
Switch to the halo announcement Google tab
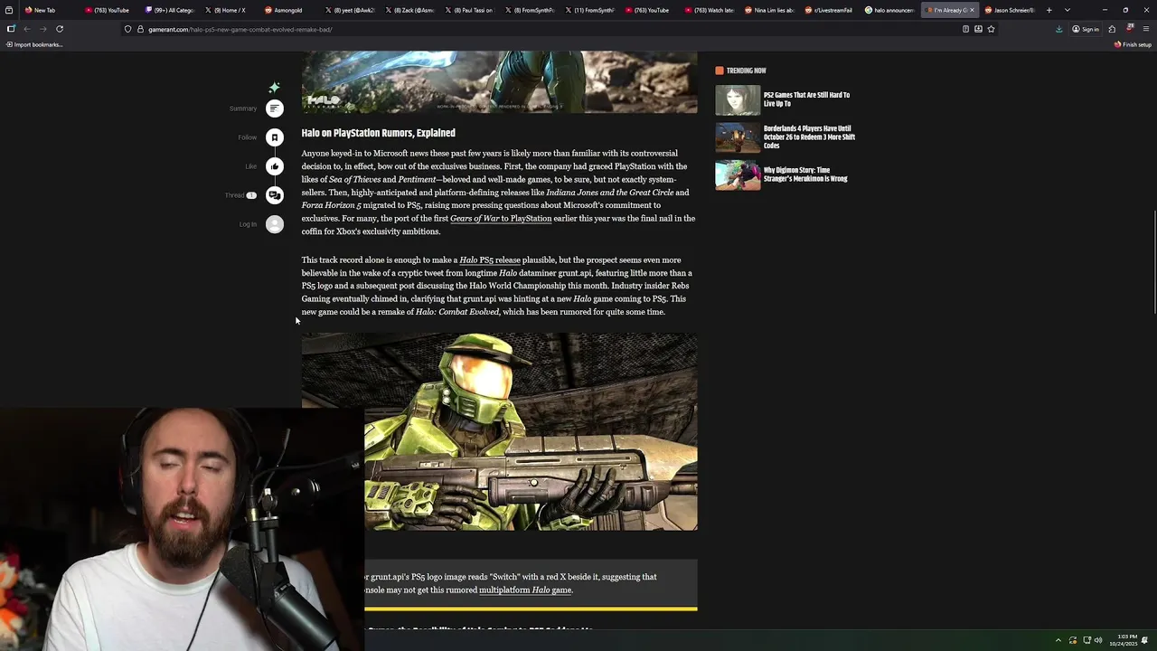[x=889, y=10]
